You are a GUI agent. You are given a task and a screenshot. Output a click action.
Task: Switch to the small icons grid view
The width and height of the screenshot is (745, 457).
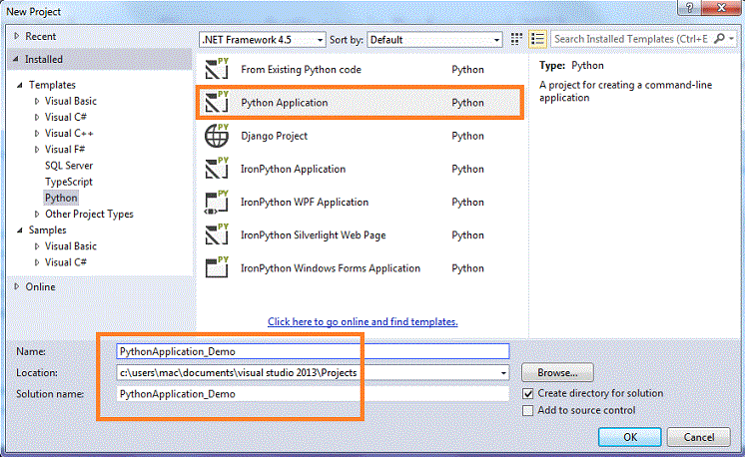point(517,39)
